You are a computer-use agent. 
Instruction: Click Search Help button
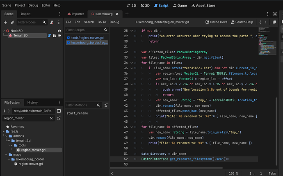(x=242, y=22)
